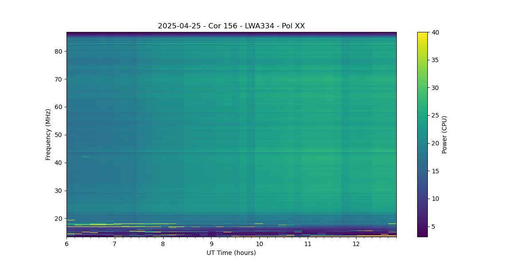Click the 'Frequency (MHz)' y-axis label

tap(48, 134)
